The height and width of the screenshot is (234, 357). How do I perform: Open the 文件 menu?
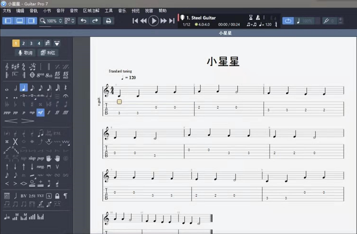click(x=7, y=11)
